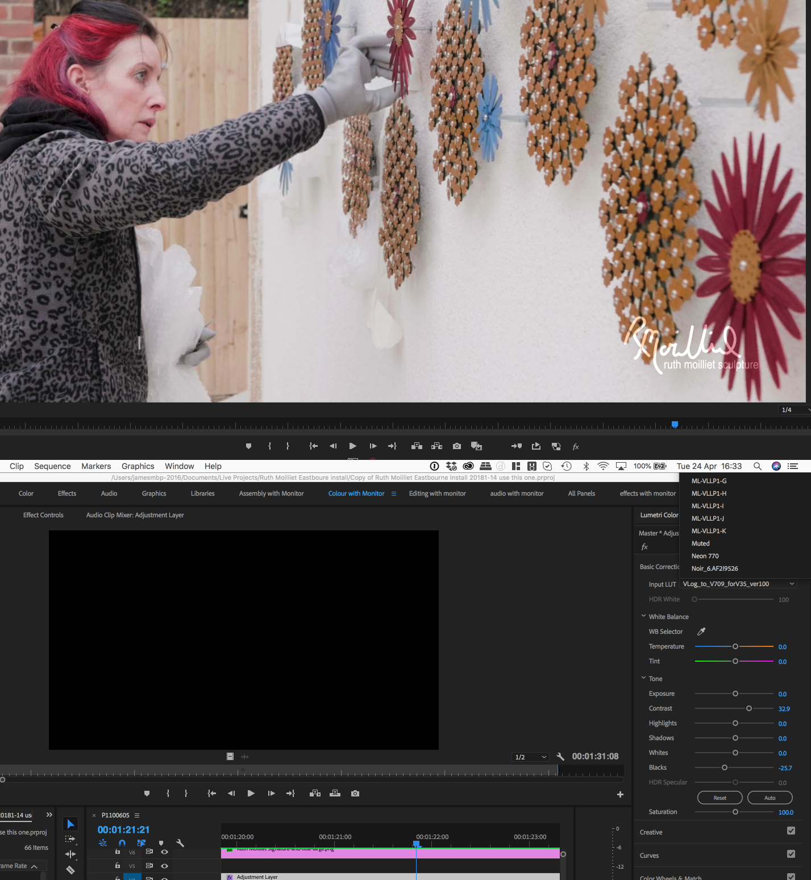Screen dimensions: 811x880
Task: Open timeline display settings wrench
Action: (x=180, y=844)
